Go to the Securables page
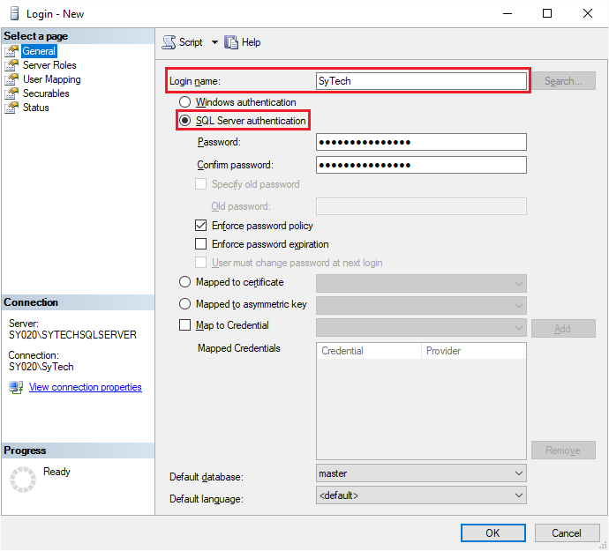 (x=46, y=93)
